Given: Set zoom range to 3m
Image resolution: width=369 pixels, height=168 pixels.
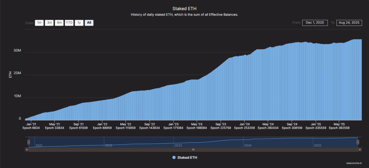Looking at the screenshot, I should pyautogui.click(x=49, y=23).
